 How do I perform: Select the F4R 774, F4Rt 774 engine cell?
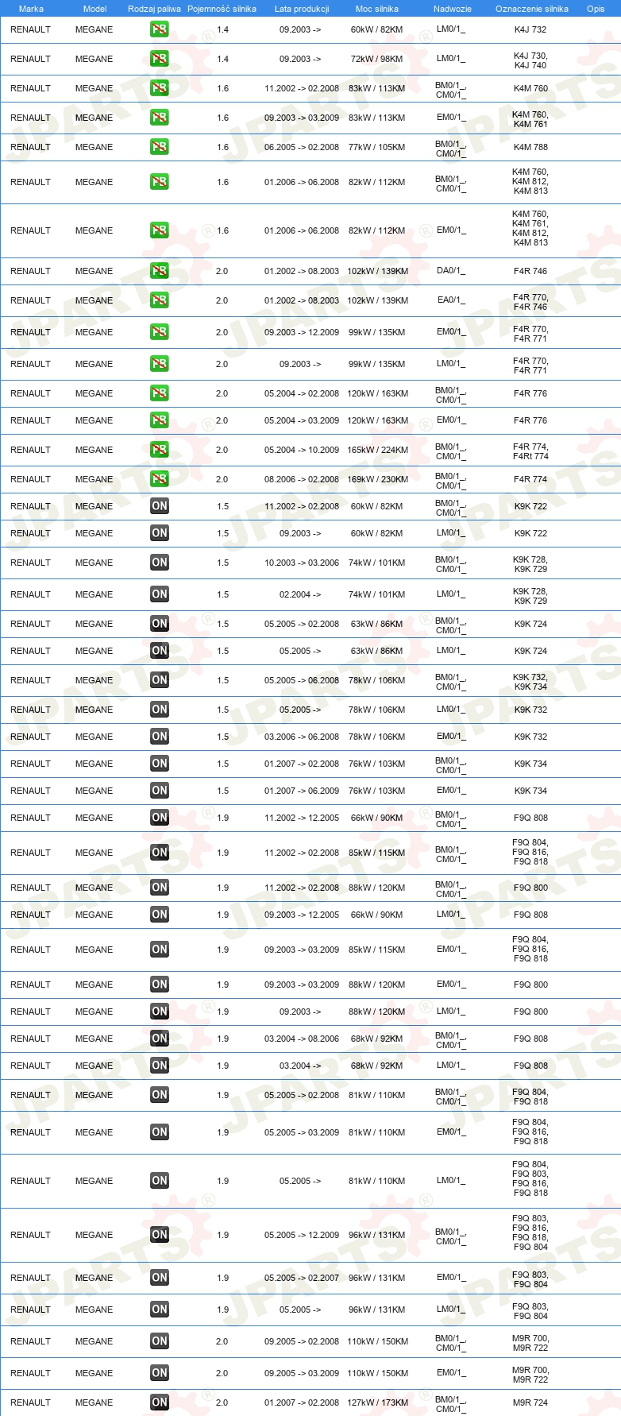coord(530,451)
